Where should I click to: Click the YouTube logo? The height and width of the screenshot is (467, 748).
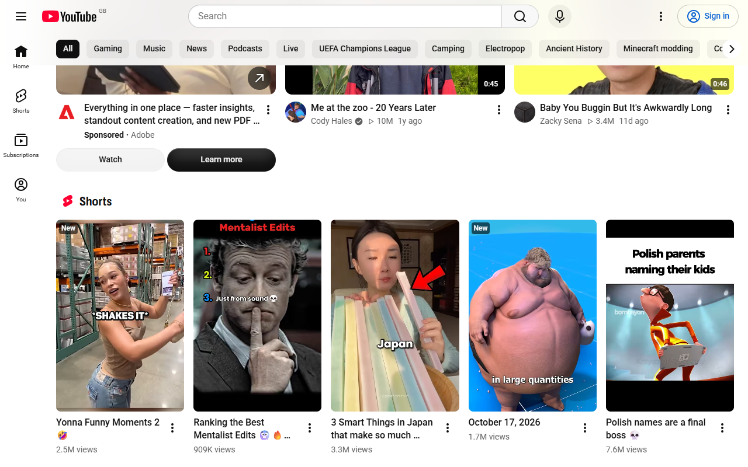[x=70, y=16]
